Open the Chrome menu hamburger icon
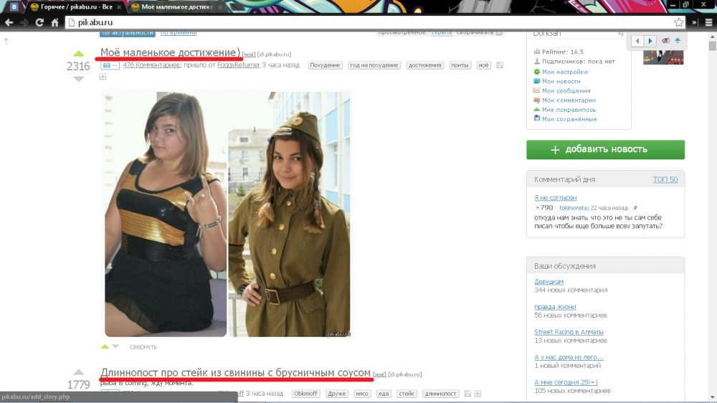This screenshot has width=717, height=403. point(708,22)
